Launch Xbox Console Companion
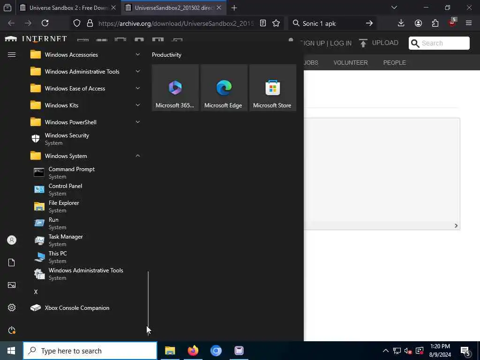This screenshot has height=360, width=480. [86, 307]
